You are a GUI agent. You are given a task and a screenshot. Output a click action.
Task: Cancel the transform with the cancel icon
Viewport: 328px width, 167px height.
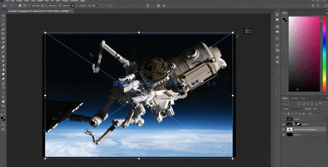pyautogui.click(x=159, y=6)
